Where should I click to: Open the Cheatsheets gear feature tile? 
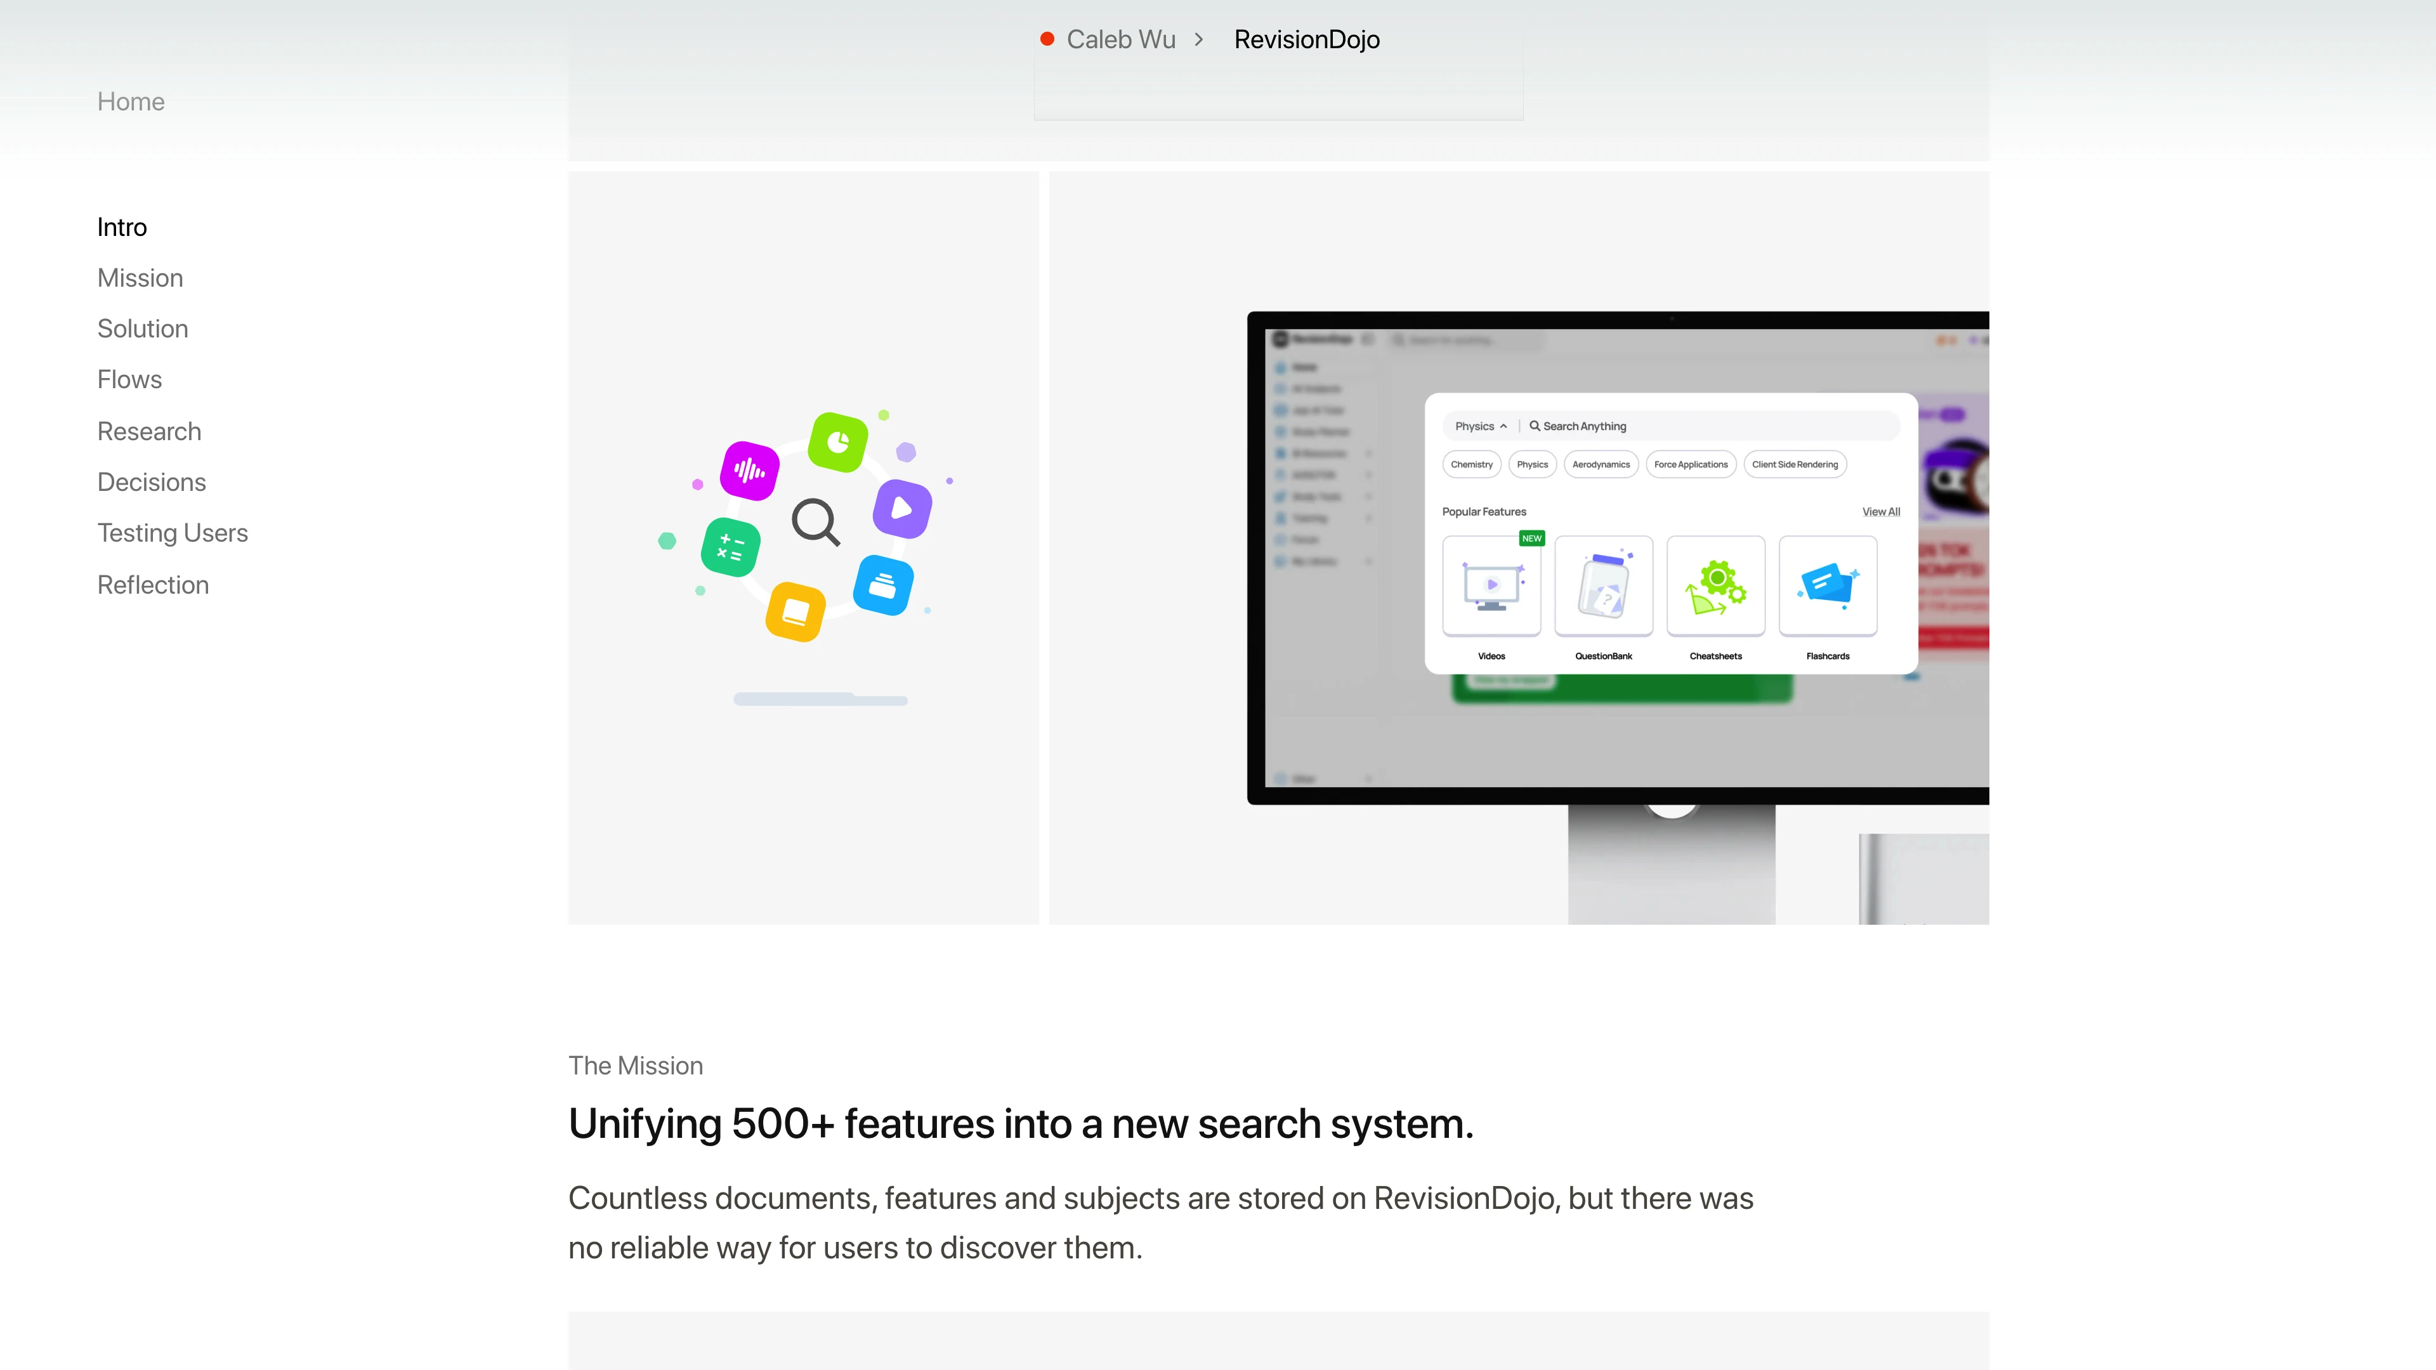(1715, 586)
